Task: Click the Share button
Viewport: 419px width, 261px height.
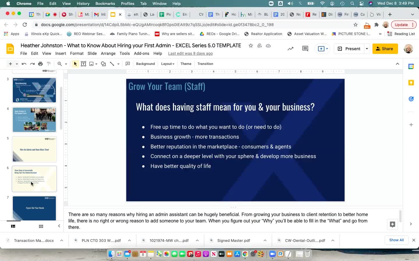Action: [x=385, y=49]
